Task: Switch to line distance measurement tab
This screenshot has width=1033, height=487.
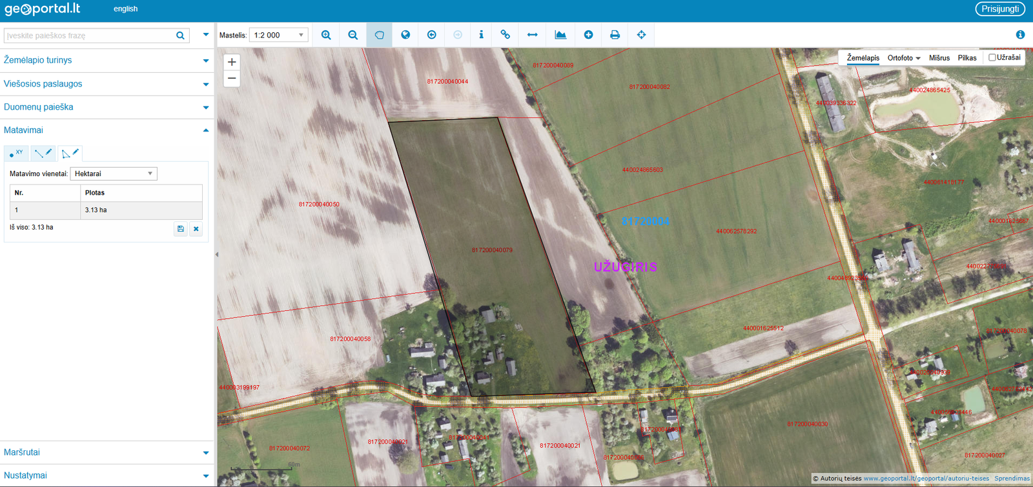Action: (x=43, y=154)
